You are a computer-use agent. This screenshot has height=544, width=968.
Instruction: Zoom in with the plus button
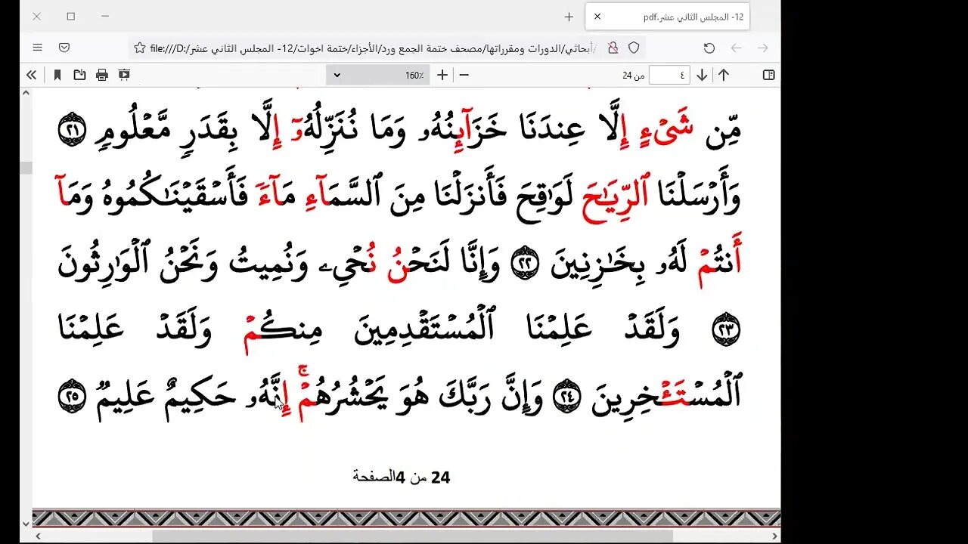pyautogui.click(x=442, y=75)
